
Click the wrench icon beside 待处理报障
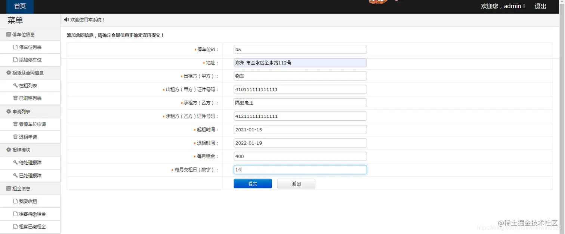pyautogui.click(x=15, y=163)
